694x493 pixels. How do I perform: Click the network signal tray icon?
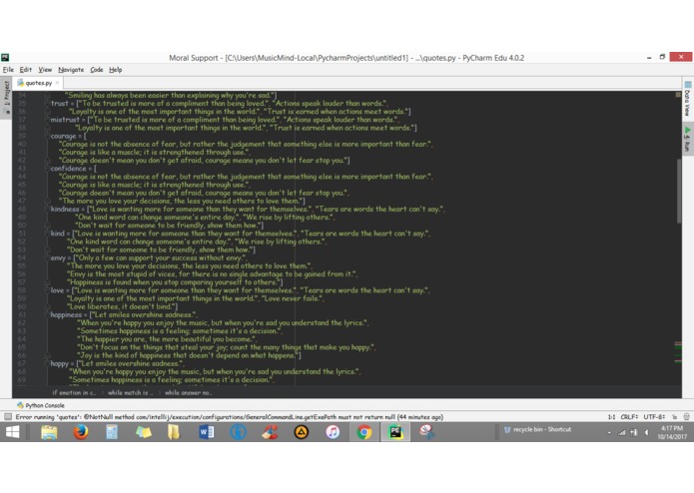click(x=621, y=432)
